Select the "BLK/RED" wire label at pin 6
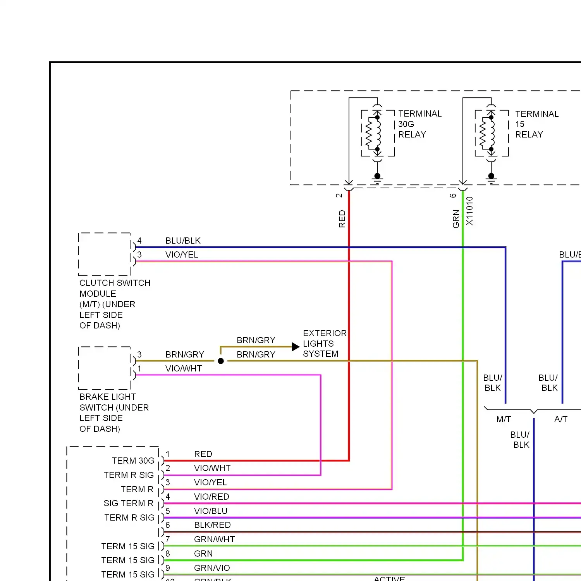The height and width of the screenshot is (581, 581). tap(212, 525)
